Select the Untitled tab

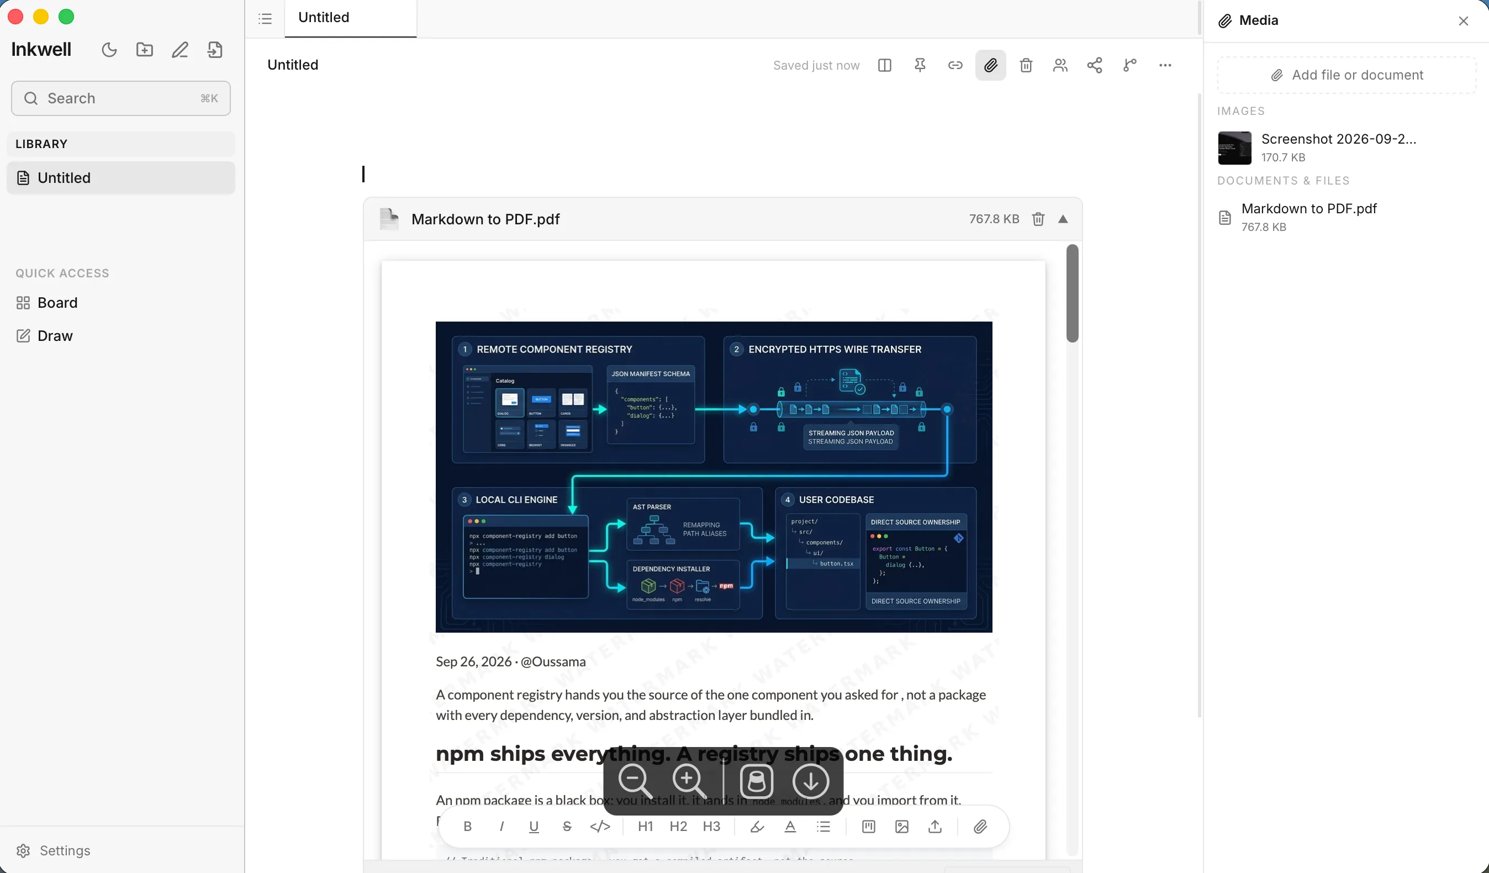click(x=350, y=18)
